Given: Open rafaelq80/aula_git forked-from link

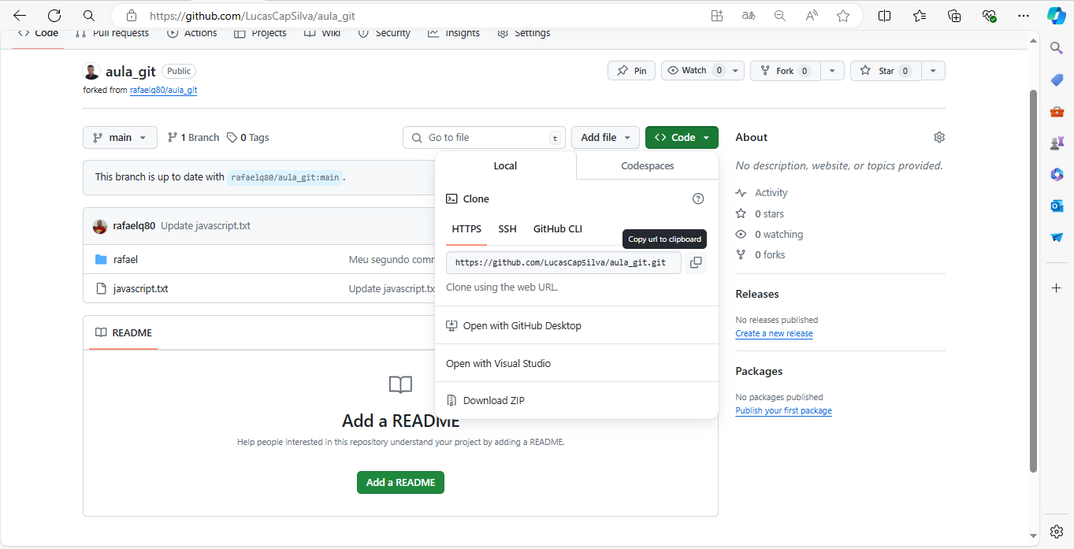Looking at the screenshot, I should 163,91.
